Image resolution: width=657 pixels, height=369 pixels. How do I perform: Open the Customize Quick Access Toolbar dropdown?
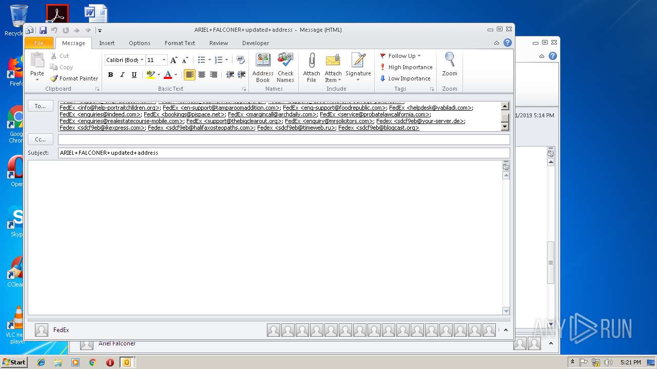point(100,30)
